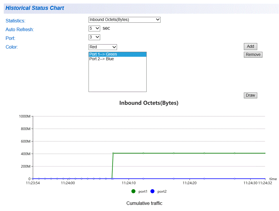
Task: Click the Historical Status Chart heading
Action: coord(35,8)
